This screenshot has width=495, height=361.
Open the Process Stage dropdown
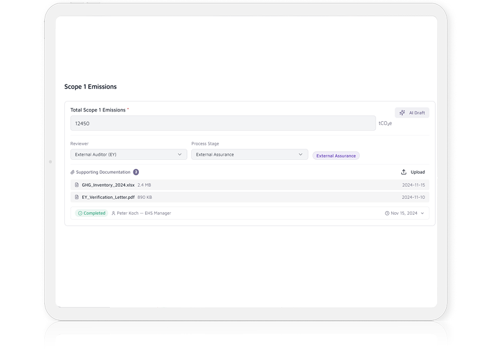tap(250, 155)
